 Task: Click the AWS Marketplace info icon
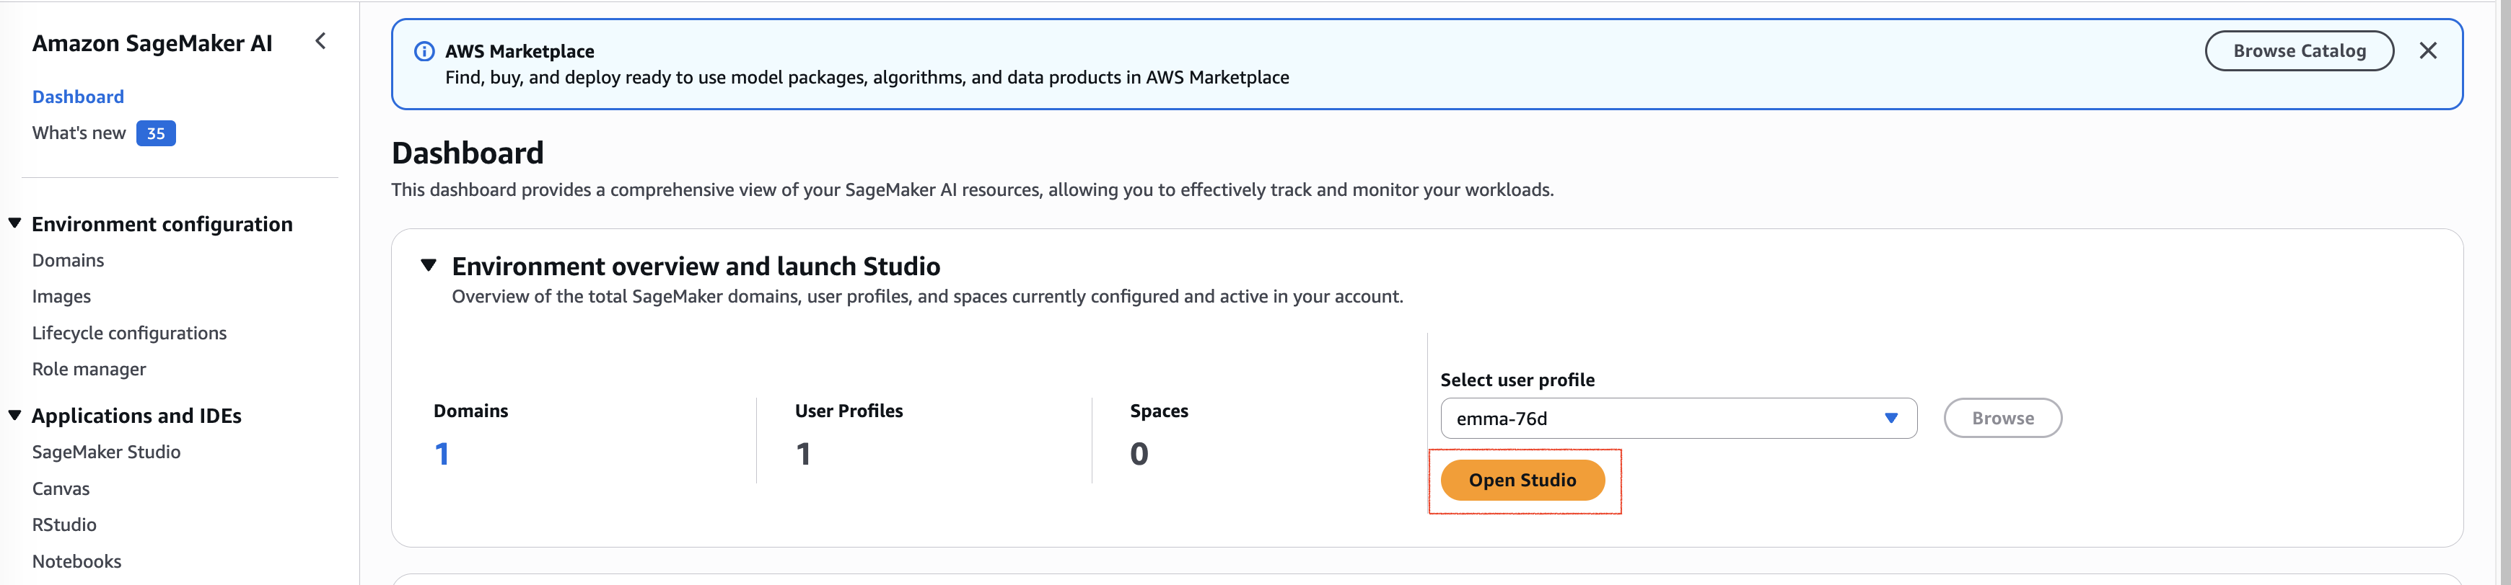(x=424, y=52)
